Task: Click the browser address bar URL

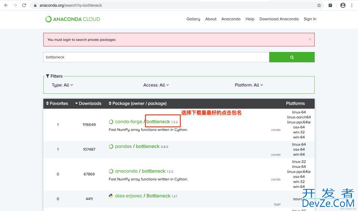Action: (x=71, y=5)
